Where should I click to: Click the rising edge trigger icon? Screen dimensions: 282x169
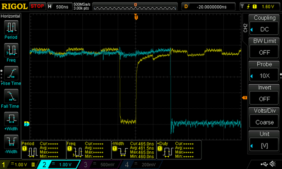[249, 7]
